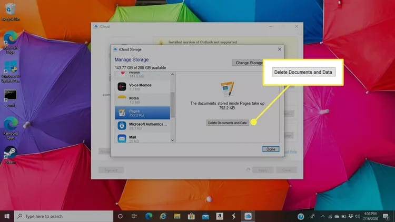
Task: Click the Notes app icon
Action: point(122,99)
